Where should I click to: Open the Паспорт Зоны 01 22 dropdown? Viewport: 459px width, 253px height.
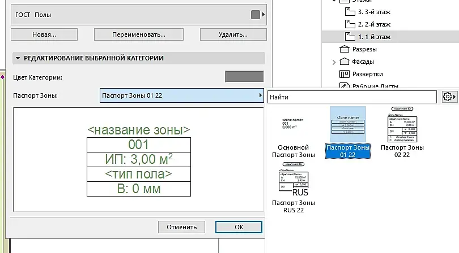[181, 95]
